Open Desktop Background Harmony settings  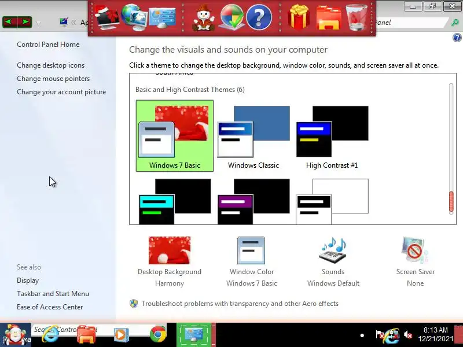(x=170, y=262)
